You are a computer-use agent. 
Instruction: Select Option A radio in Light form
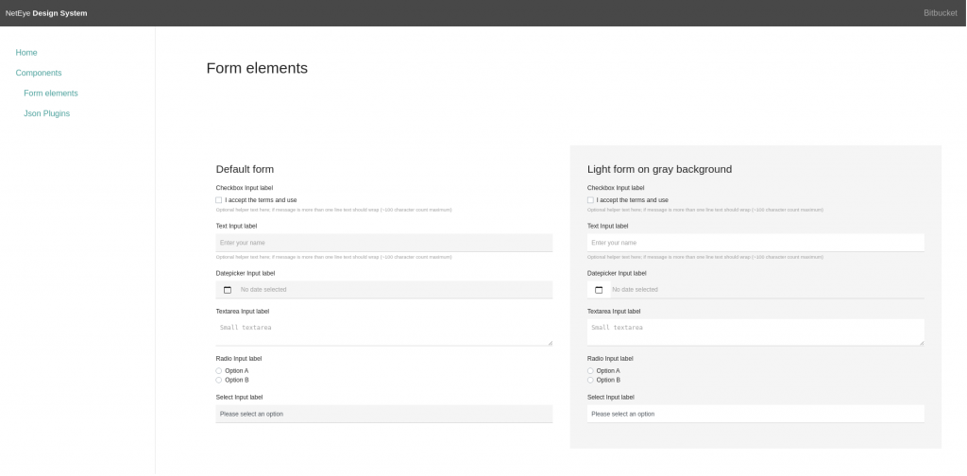[590, 371]
